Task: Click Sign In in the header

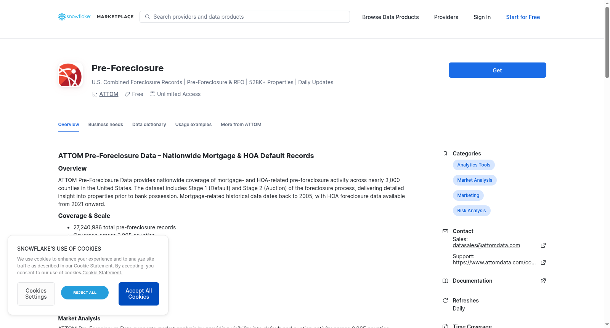Action: click(x=482, y=17)
